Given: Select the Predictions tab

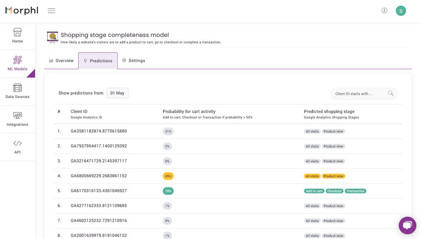Looking at the screenshot, I should coord(98,61).
